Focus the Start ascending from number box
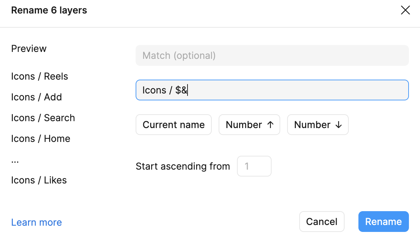 pos(254,166)
